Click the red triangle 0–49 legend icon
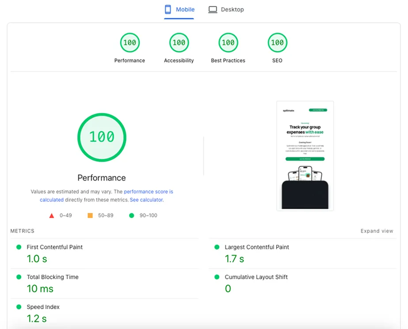 [x=52, y=216]
